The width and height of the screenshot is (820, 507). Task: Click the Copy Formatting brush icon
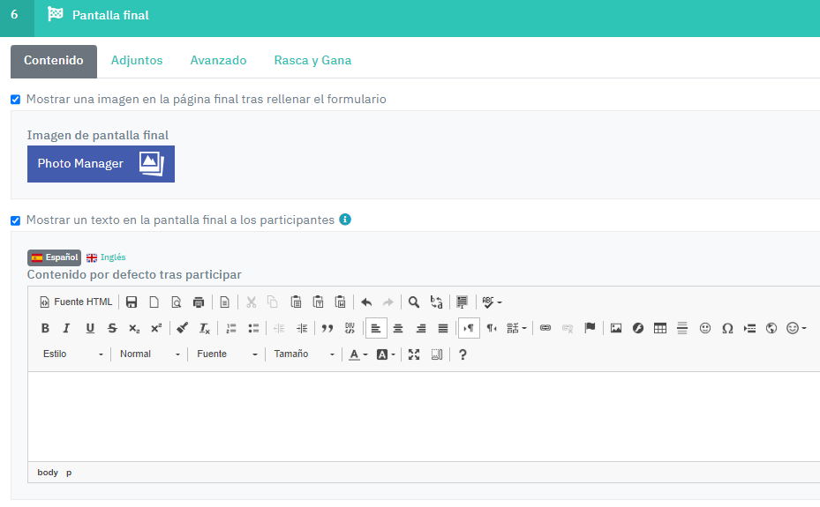point(182,328)
